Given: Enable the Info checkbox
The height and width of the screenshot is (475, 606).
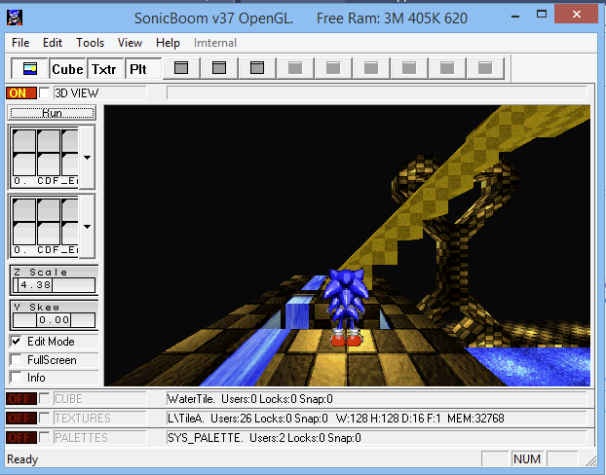Looking at the screenshot, I should tap(17, 378).
